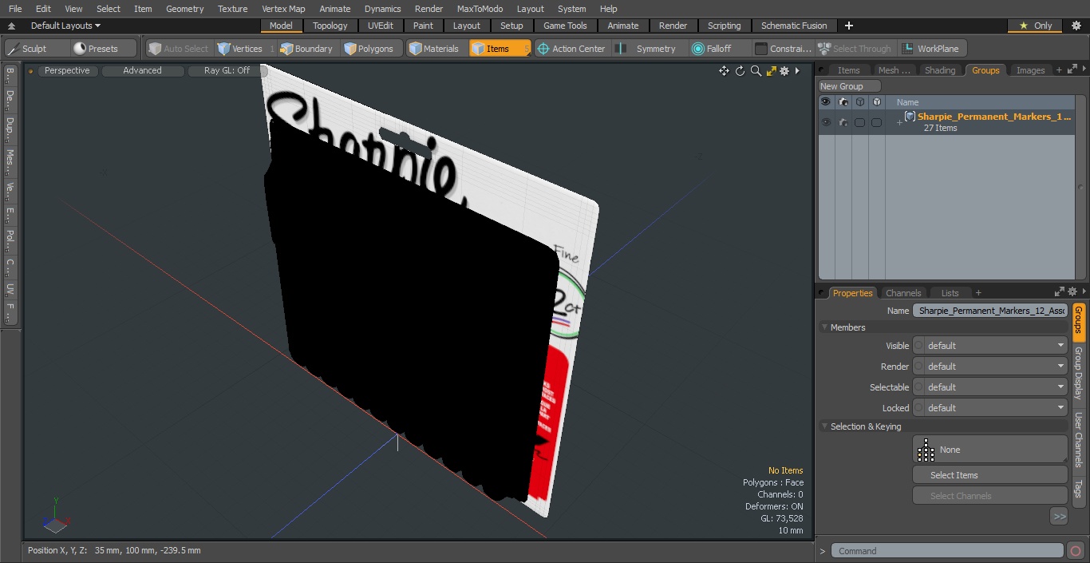Click the None keying set button
Viewport: 1090px width, 563px height.
[x=989, y=450]
